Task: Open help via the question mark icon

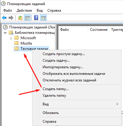Action: [x=36, y=18]
